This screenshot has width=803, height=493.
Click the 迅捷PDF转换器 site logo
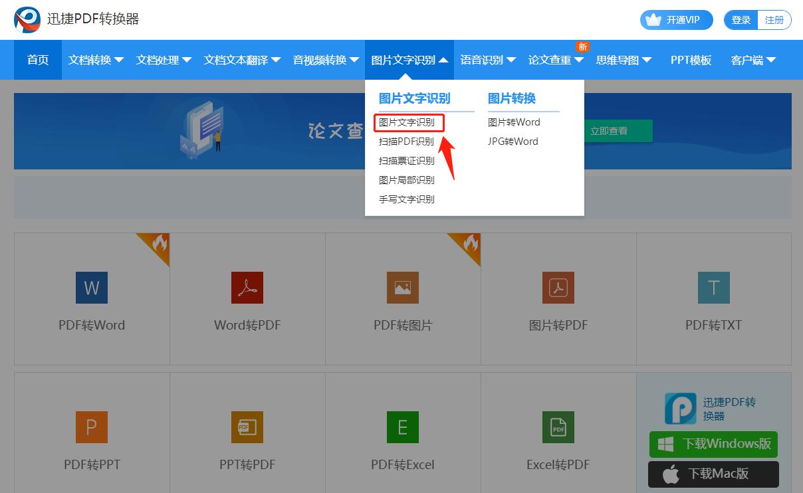tap(27, 19)
